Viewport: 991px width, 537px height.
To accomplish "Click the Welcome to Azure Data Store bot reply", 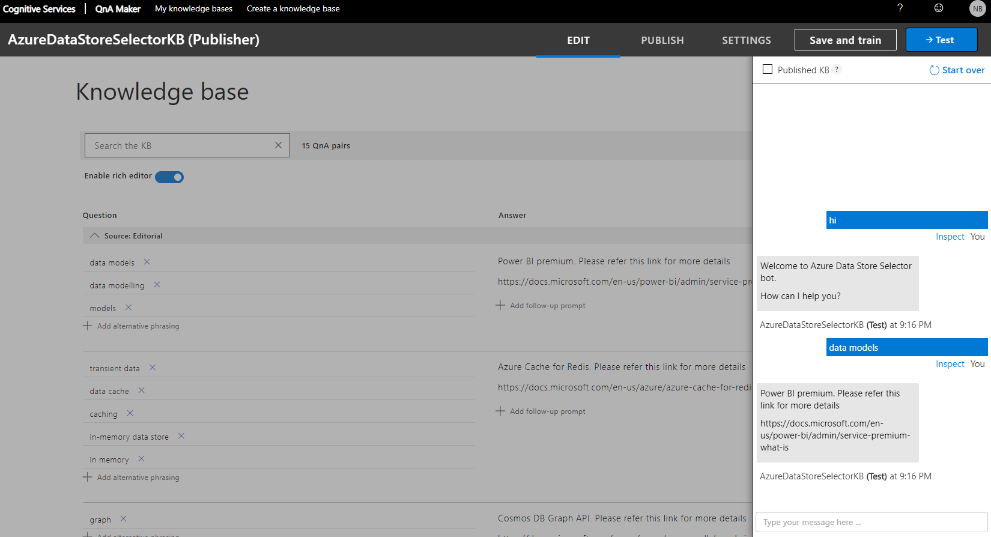I will coord(838,283).
